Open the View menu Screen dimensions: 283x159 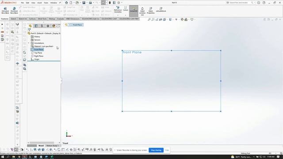[x=33, y=3]
